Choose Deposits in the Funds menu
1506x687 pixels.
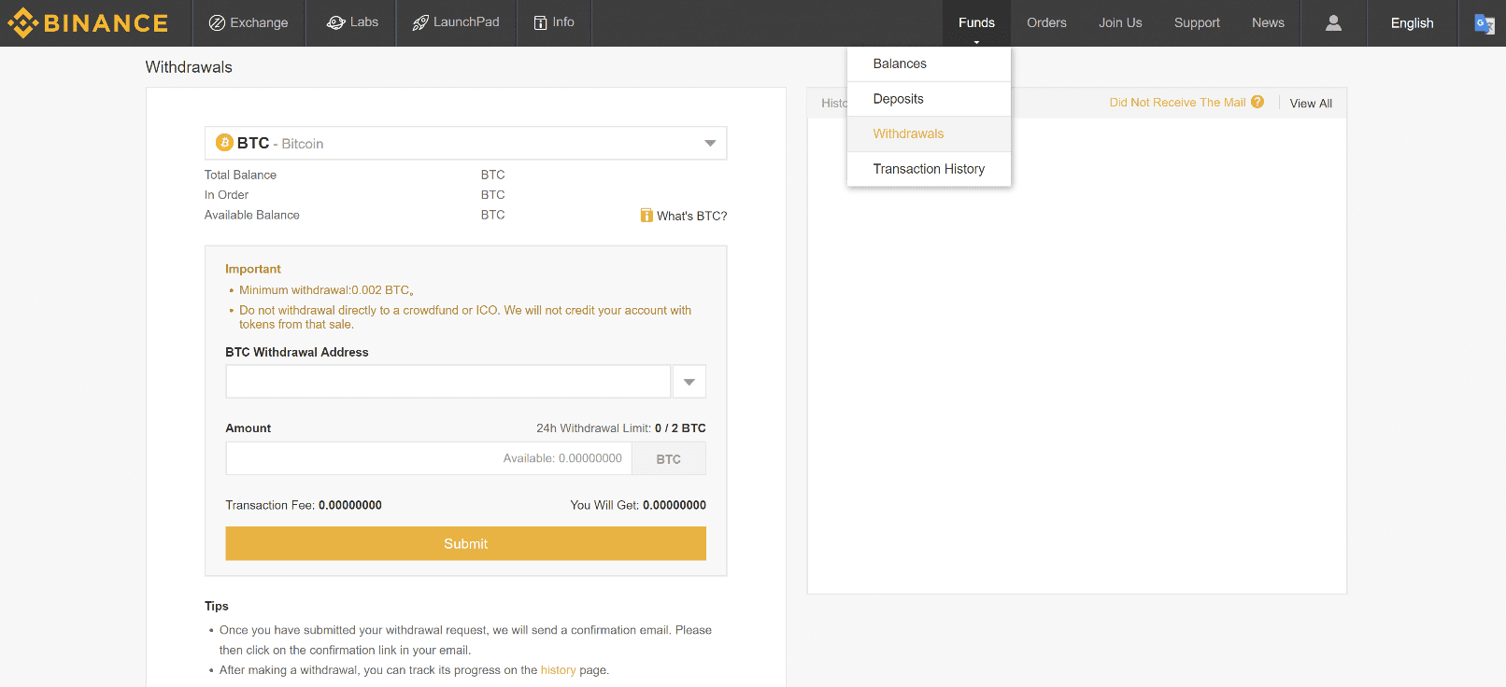pos(898,99)
